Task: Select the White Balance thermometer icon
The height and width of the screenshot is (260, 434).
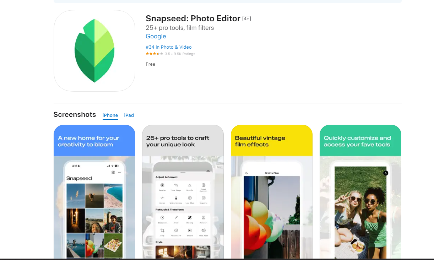Action: pos(176,198)
